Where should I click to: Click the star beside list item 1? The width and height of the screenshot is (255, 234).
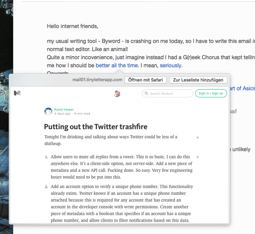click(x=197, y=157)
